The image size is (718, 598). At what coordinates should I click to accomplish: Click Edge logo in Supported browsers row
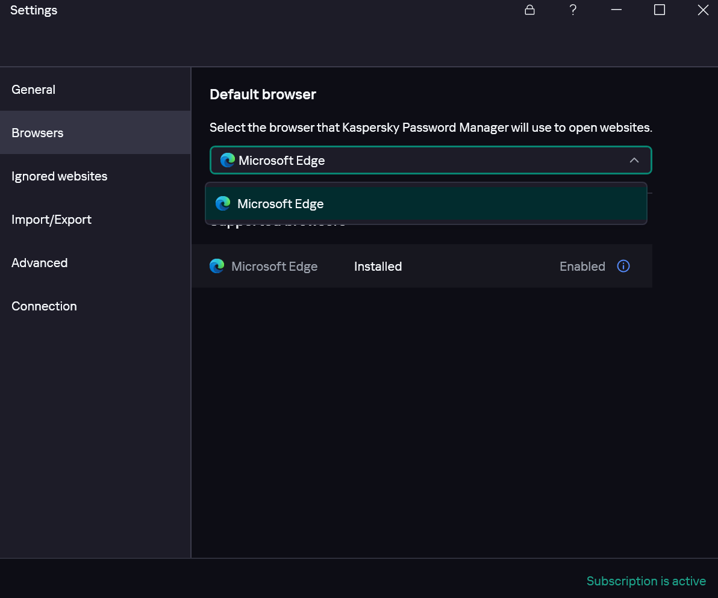point(217,266)
